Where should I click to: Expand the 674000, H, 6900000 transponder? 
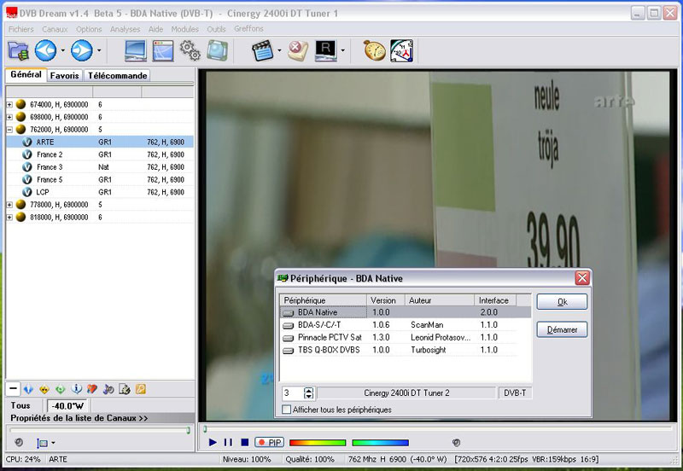9,104
